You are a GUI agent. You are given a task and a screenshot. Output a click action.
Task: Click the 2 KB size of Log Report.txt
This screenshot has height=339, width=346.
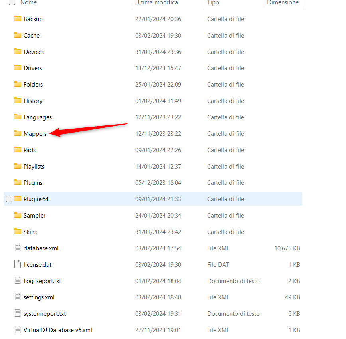coord(294,281)
